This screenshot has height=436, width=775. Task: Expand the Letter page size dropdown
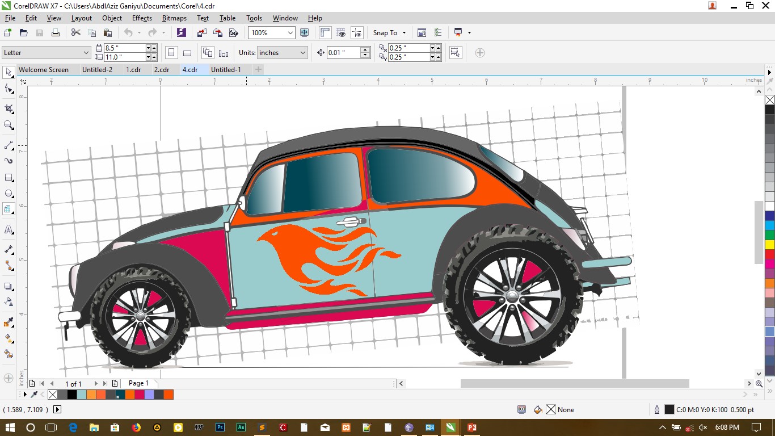click(x=86, y=53)
